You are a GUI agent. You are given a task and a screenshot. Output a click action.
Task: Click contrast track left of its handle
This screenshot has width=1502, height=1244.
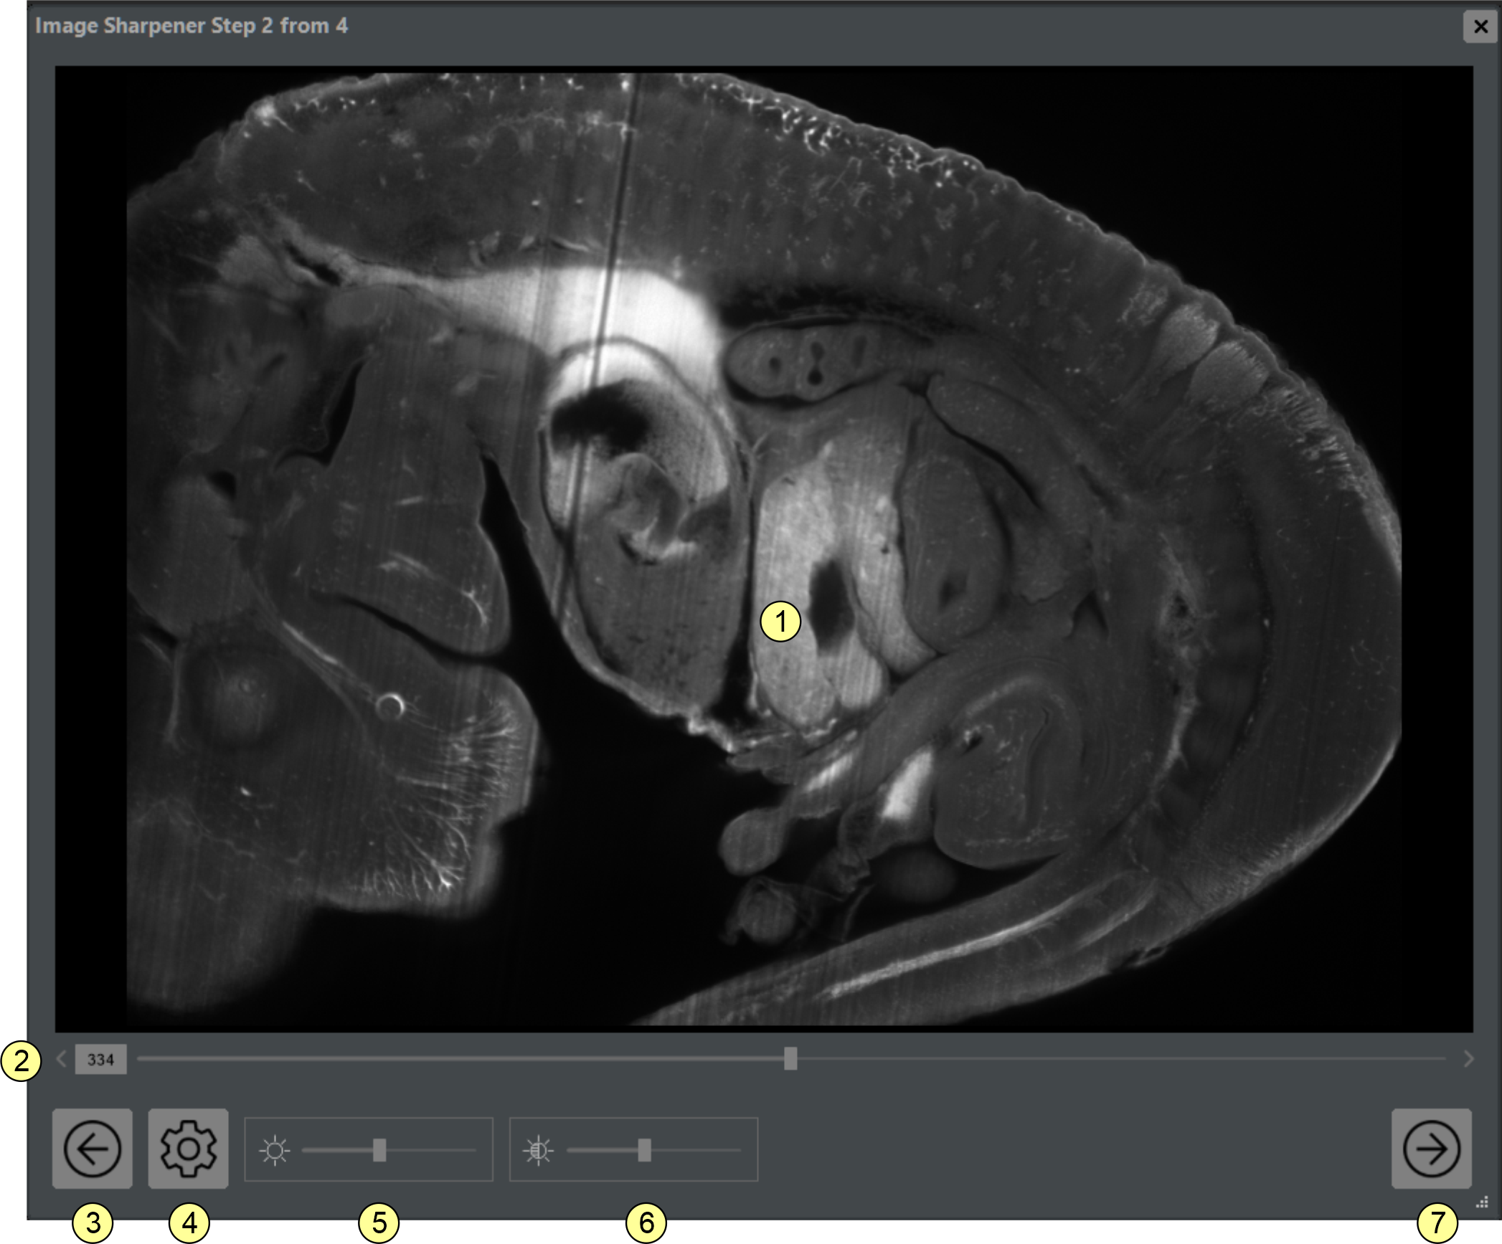(x=601, y=1150)
